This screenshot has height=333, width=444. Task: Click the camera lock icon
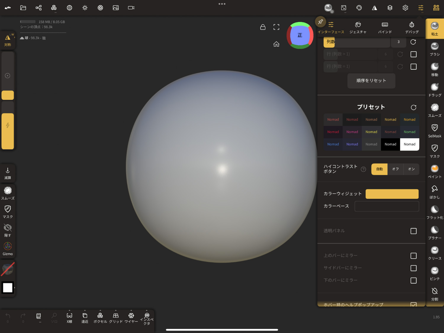263,27
